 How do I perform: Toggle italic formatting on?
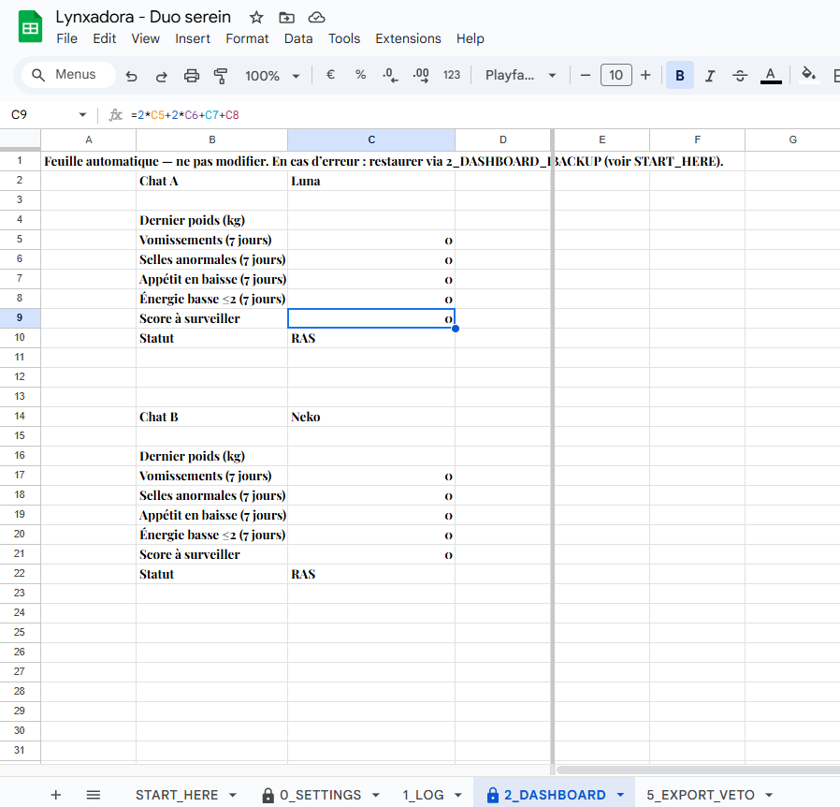709,75
